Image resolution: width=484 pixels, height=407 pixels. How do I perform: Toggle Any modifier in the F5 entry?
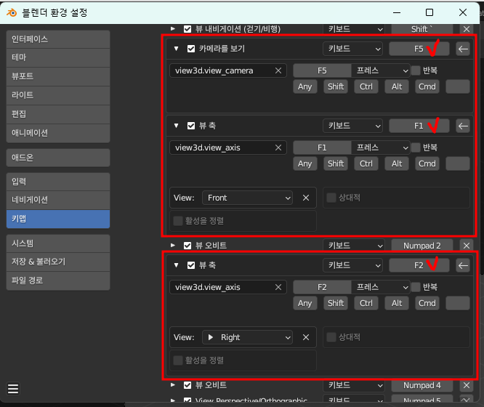click(x=305, y=86)
